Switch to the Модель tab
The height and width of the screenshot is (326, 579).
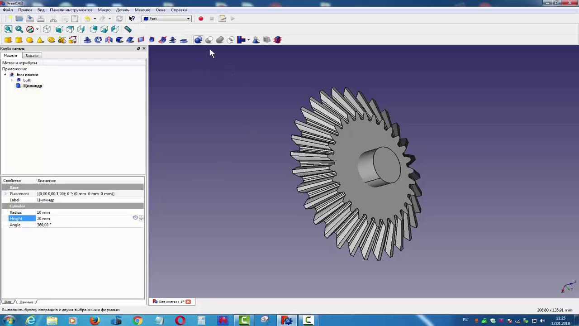(x=10, y=55)
